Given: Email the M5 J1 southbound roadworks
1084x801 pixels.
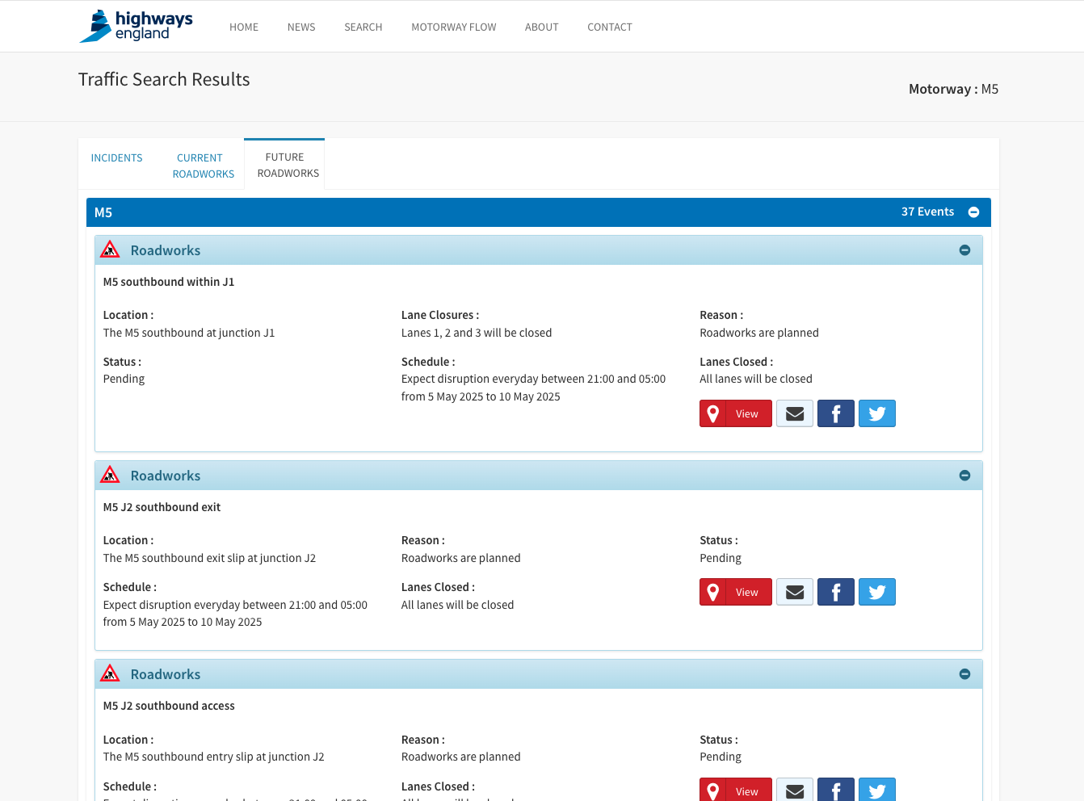Looking at the screenshot, I should (x=795, y=413).
